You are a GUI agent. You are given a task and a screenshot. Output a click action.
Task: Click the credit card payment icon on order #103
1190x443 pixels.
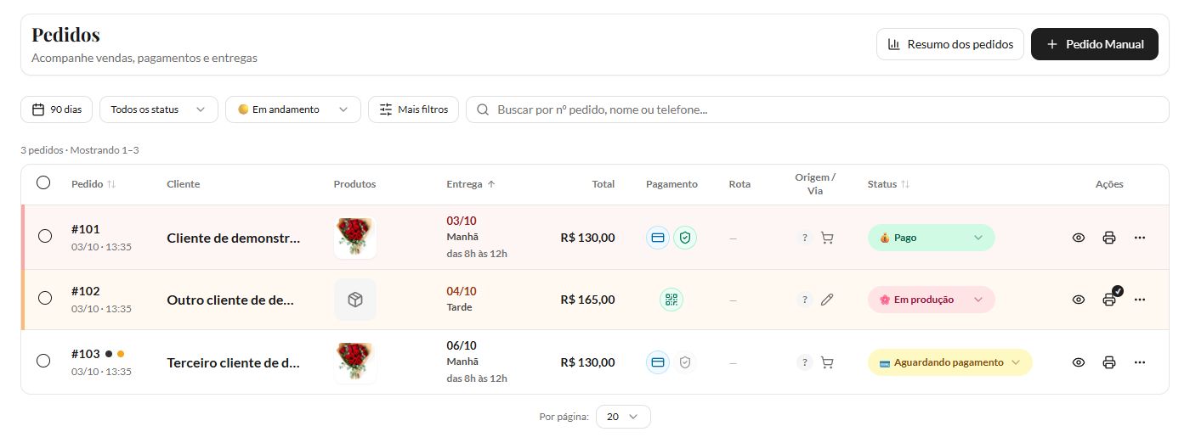point(658,362)
